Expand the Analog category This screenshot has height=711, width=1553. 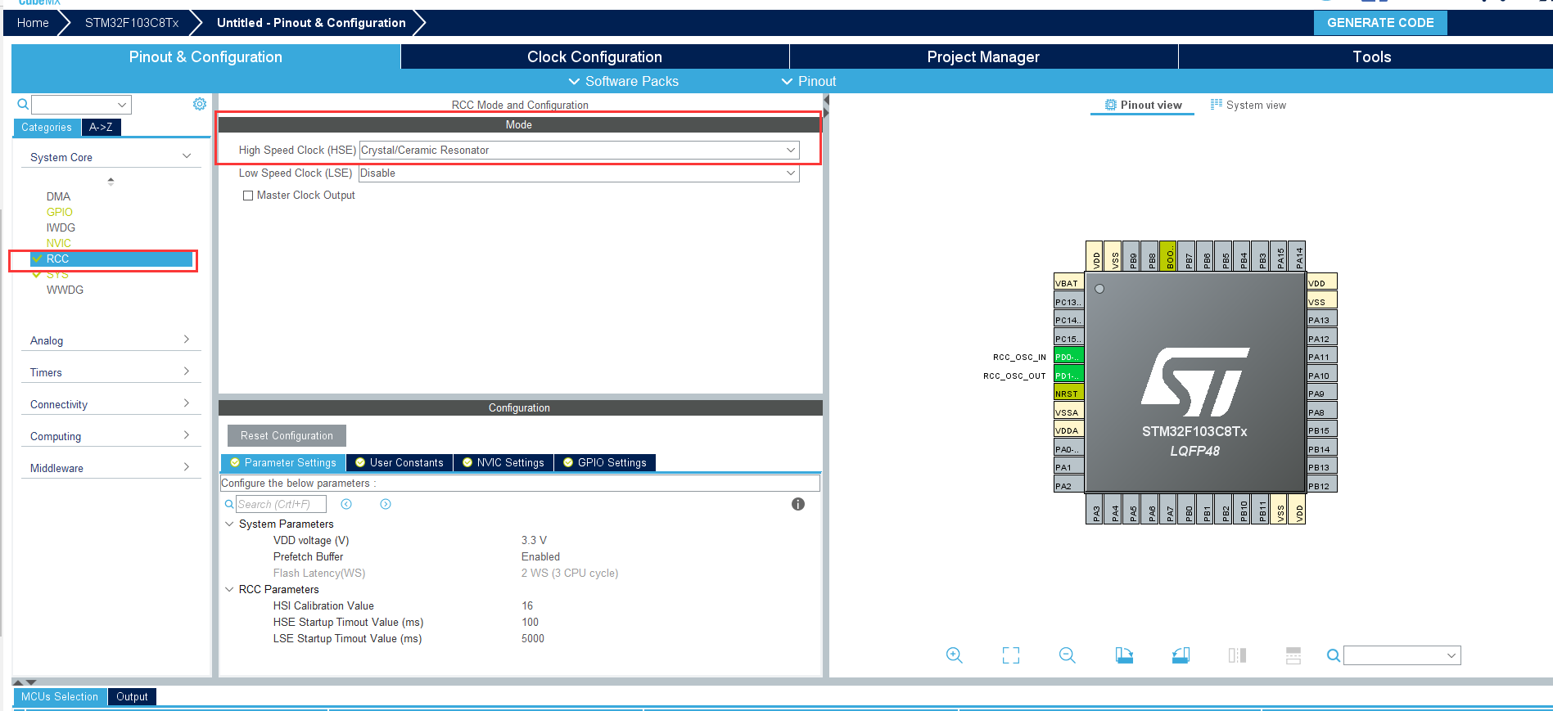pyautogui.click(x=187, y=340)
